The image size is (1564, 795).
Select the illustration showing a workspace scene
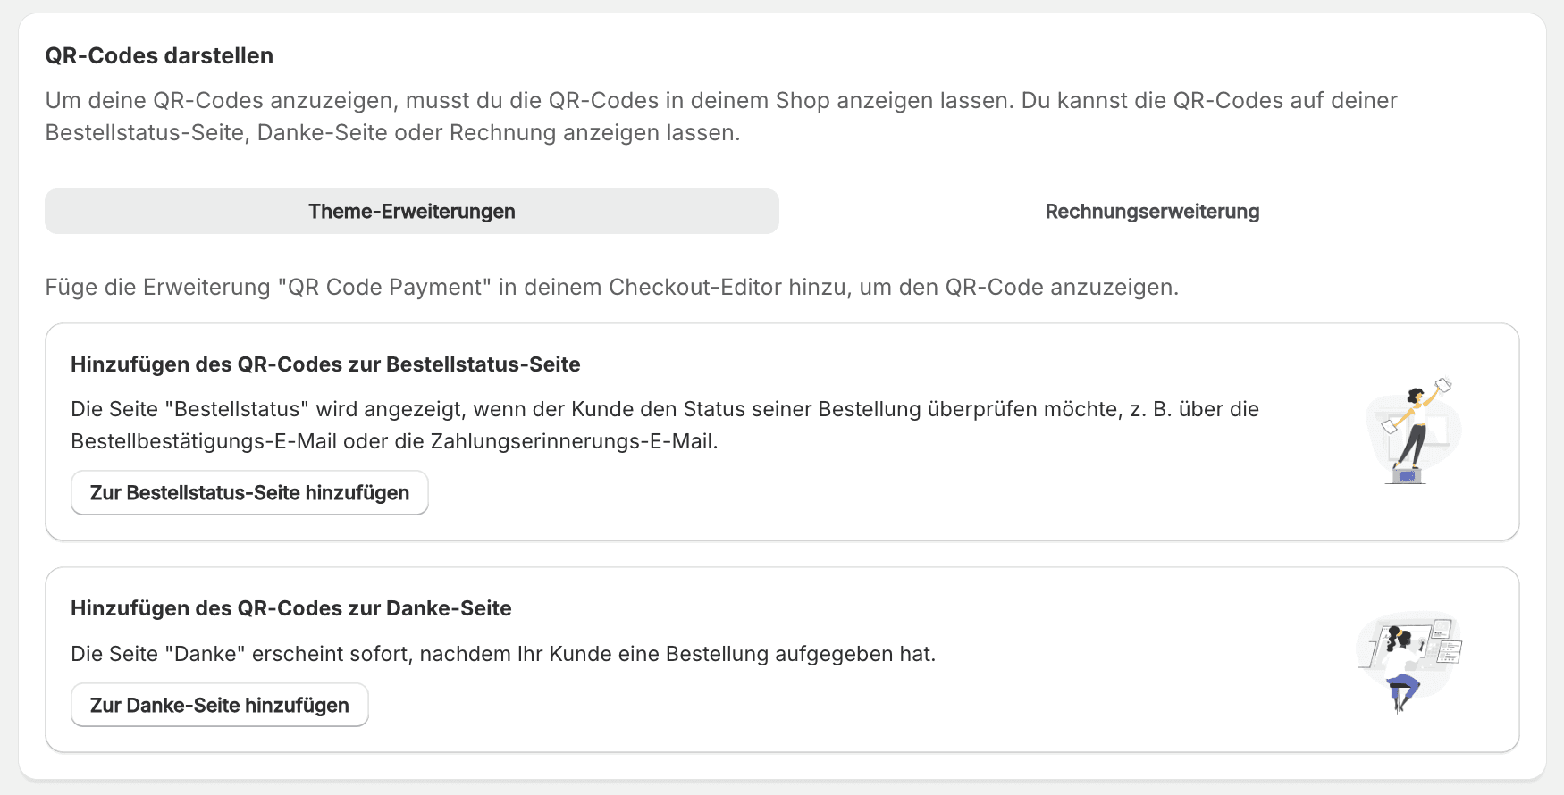[x=1410, y=661]
